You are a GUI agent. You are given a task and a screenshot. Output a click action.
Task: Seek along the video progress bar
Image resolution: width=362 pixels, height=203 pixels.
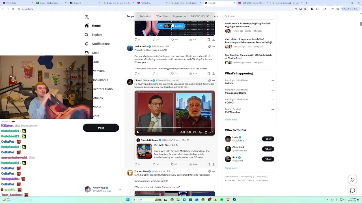point(174,128)
